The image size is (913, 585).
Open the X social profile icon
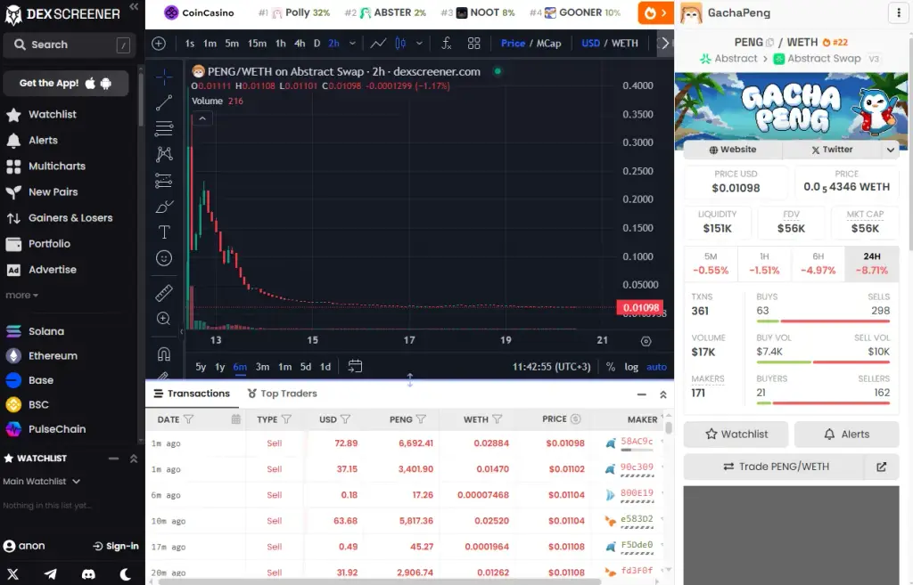tap(12, 574)
